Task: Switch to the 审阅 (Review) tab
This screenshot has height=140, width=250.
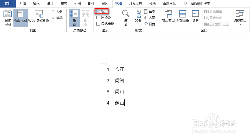Action: [x=105, y=3]
